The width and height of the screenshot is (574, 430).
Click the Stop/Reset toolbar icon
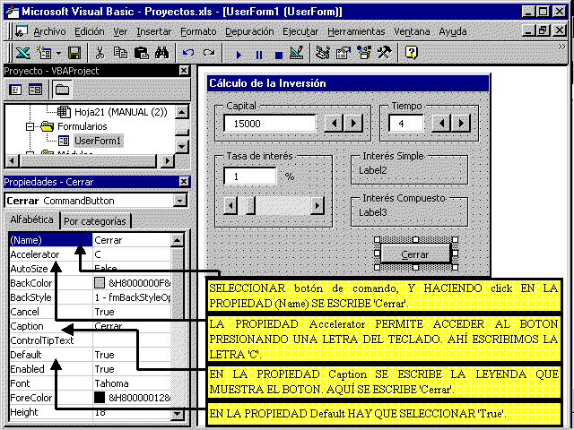tap(279, 55)
